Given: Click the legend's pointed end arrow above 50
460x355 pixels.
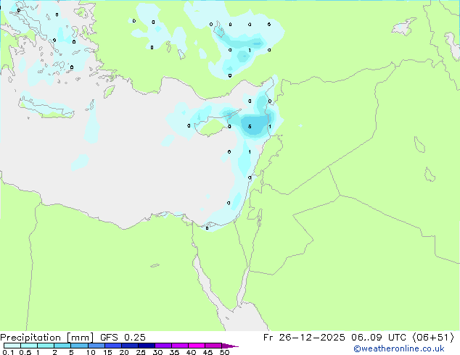Looking at the screenshot, I should (229, 346).
